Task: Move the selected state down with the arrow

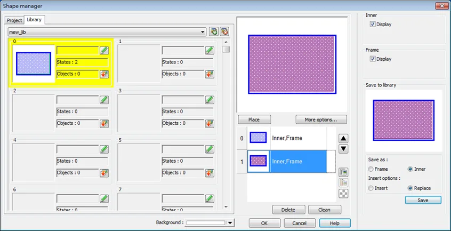Action: pyautogui.click(x=343, y=149)
